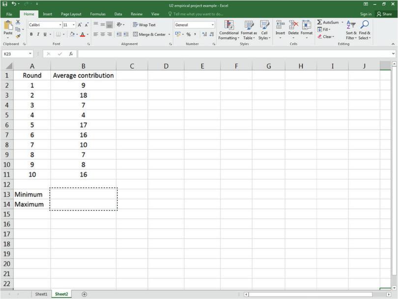Viewport: 398px width, 299px height.
Task: Toggle bottom align for the cell
Action: pyautogui.click(x=110, y=25)
